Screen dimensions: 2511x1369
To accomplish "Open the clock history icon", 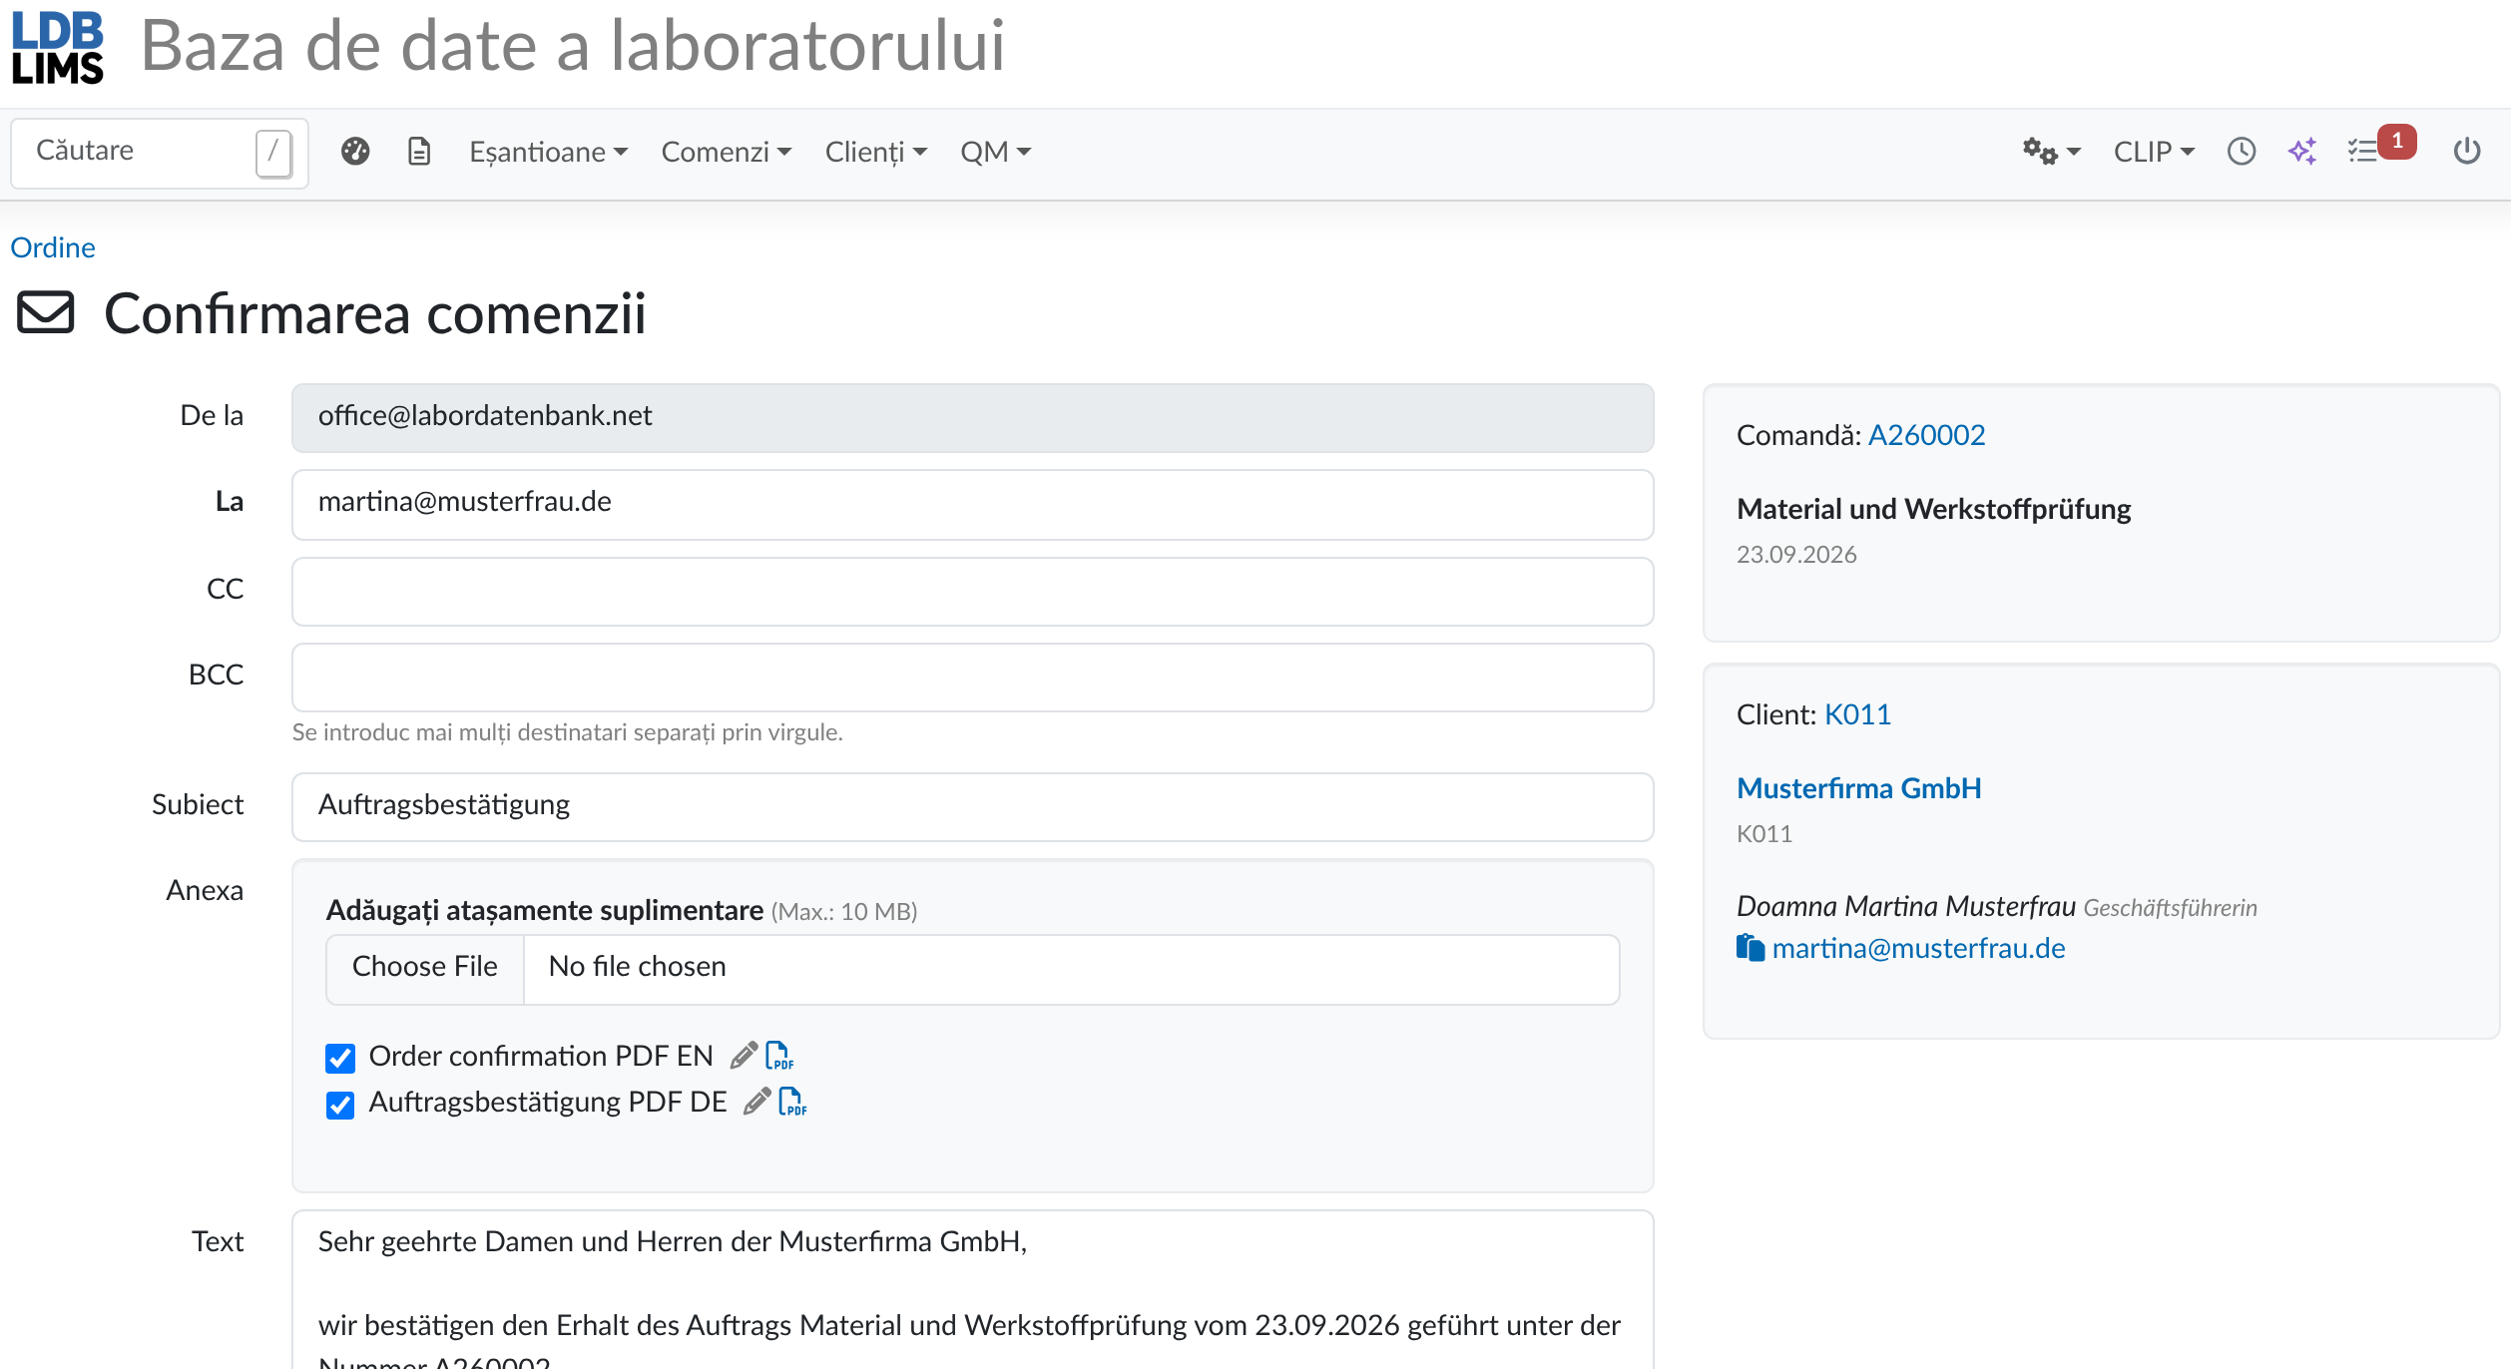I will click(x=2242, y=152).
